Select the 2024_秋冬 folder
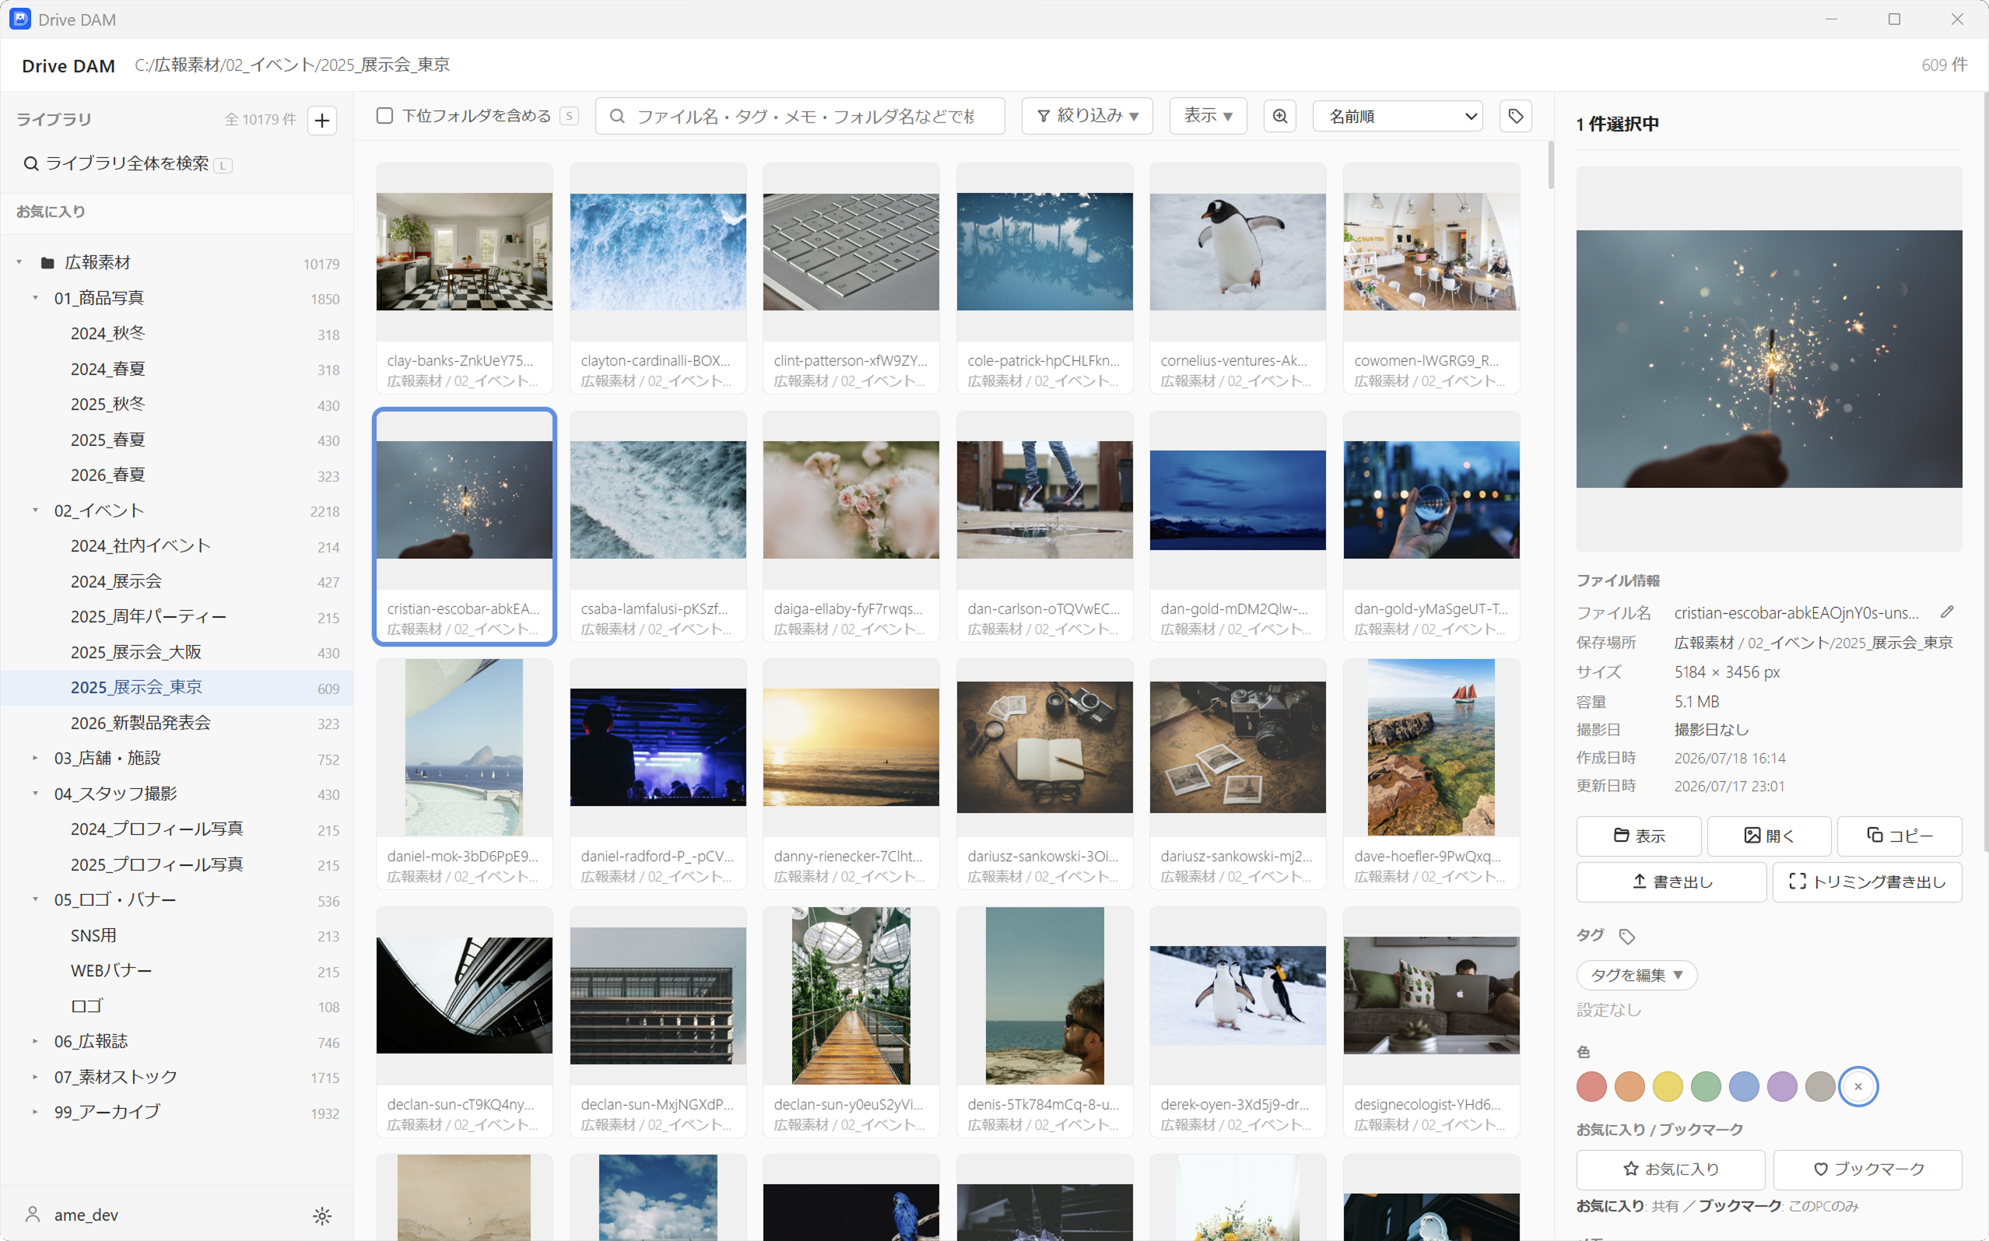Viewport: 1989px width, 1241px height. 177,334
